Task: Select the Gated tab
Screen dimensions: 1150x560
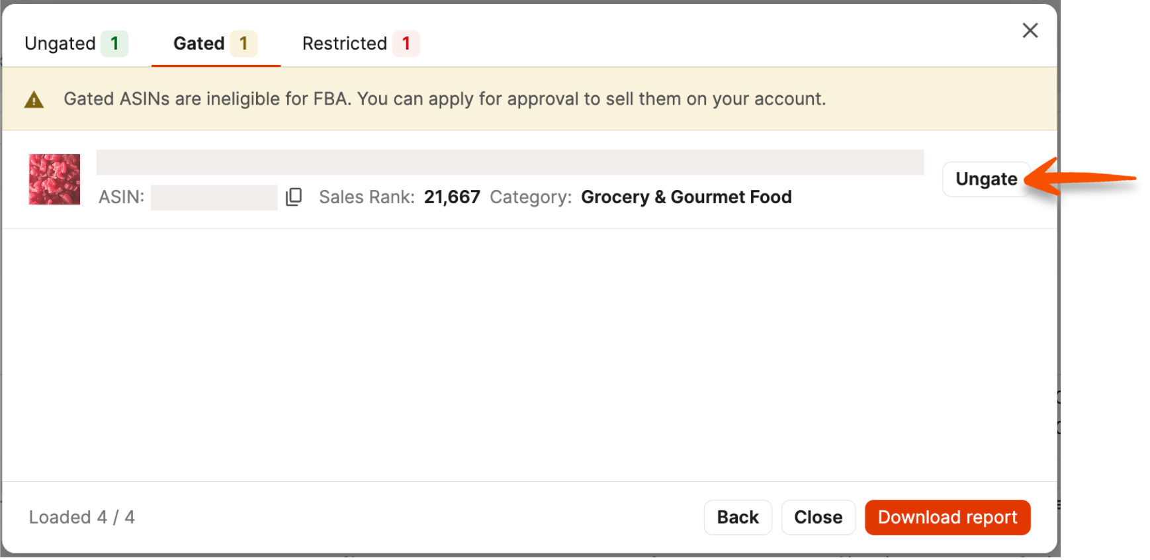Action: click(x=216, y=43)
